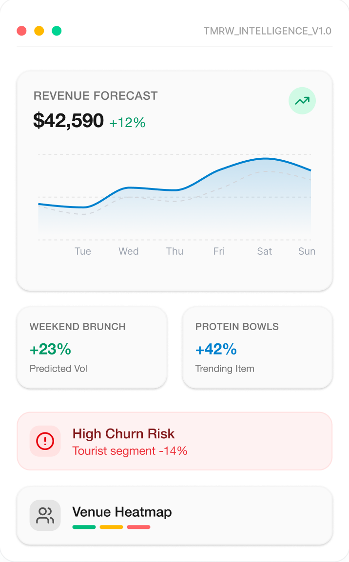Select Fri on the chart axis
The width and height of the screenshot is (349, 562).
click(x=219, y=251)
